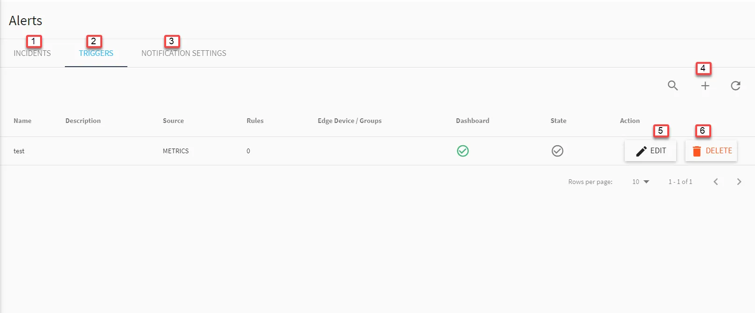Select the Triggers tab
Image resolution: width=755 pixels, height=313 pixels.
96,53
